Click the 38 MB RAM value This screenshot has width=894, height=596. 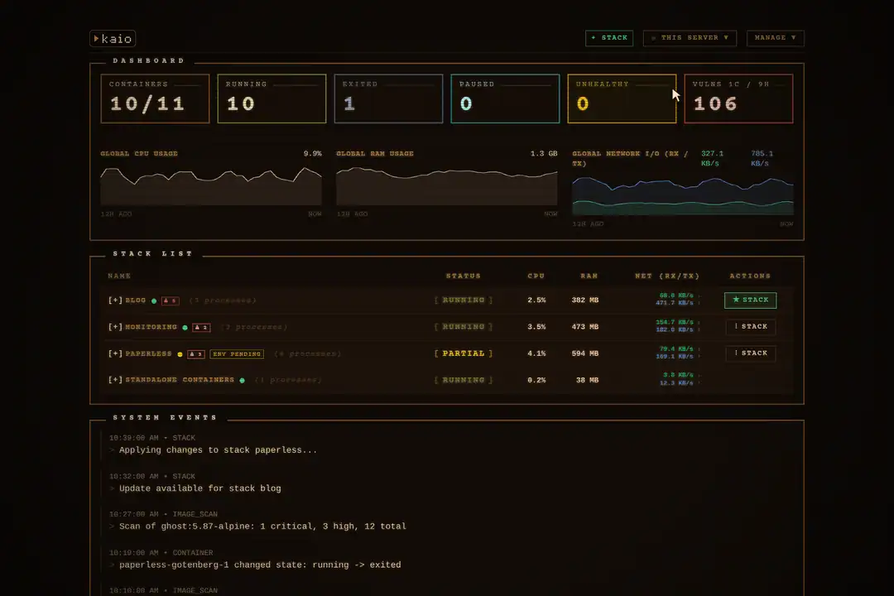[x=587, y=380]
